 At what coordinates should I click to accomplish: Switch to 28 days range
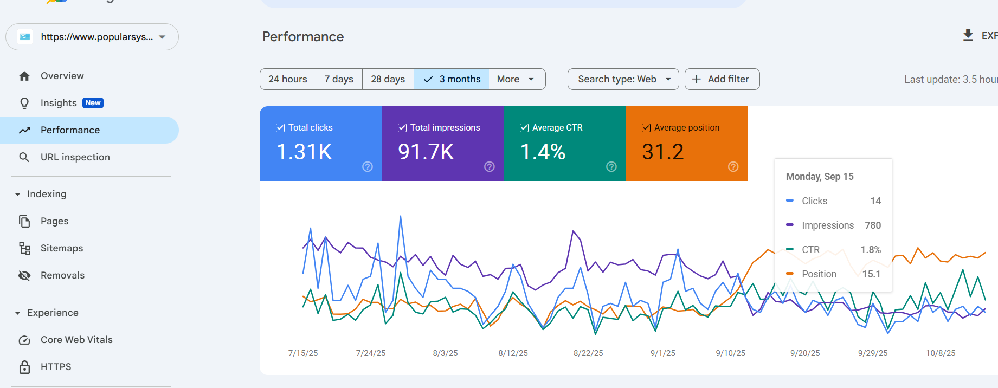coord(388,79)
